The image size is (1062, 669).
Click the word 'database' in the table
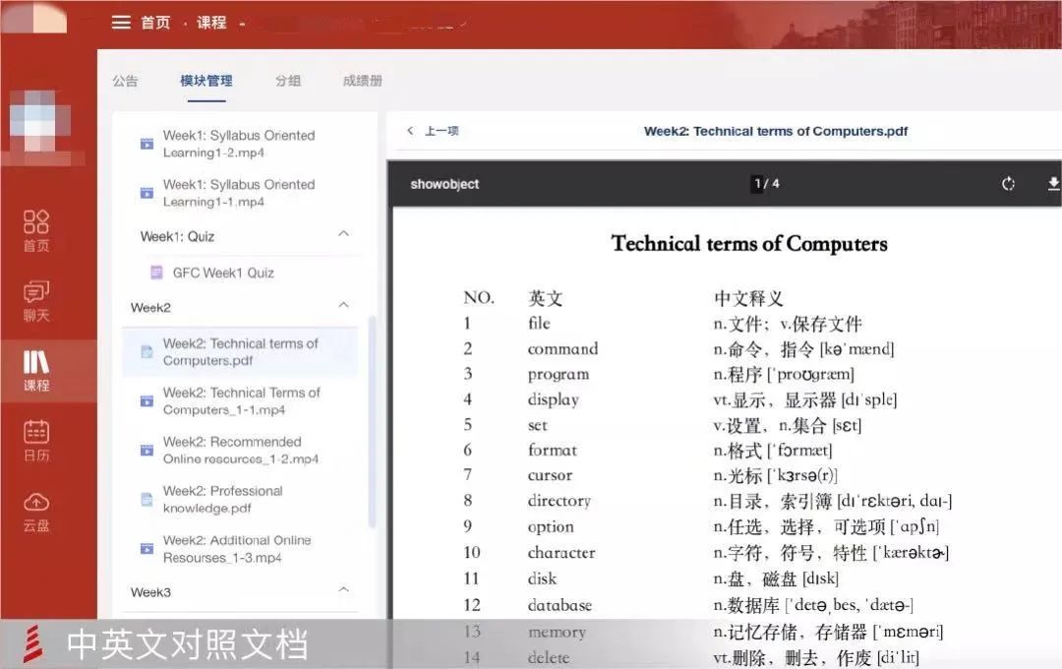coord(560,605)
